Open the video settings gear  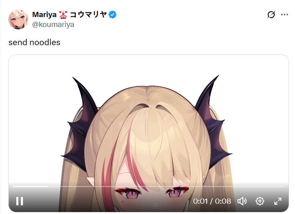point(260,201)
